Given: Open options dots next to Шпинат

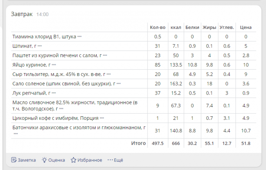Looking at the screenshot, I should 40,46.
